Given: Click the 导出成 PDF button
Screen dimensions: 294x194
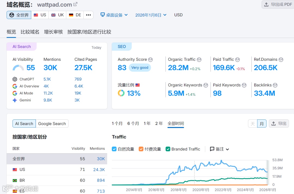Looking at the screenshot, I should (278, 4).
